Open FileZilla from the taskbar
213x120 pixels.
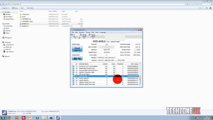click(x=24, y=118)
